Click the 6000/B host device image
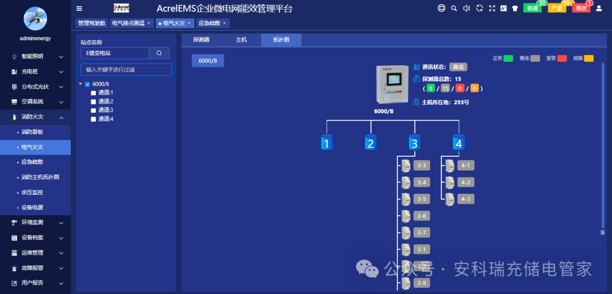This screenshot has height=294, width=612. tap(393, 86)
